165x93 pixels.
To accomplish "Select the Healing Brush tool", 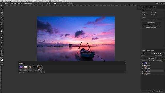I will (x=2, y=24).
